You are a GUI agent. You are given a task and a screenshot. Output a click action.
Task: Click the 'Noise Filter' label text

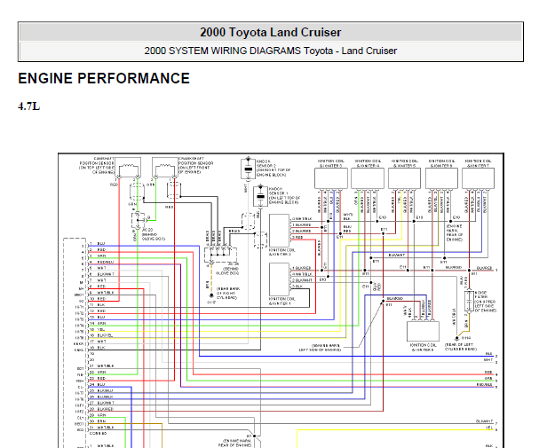(x=486, y=302)
